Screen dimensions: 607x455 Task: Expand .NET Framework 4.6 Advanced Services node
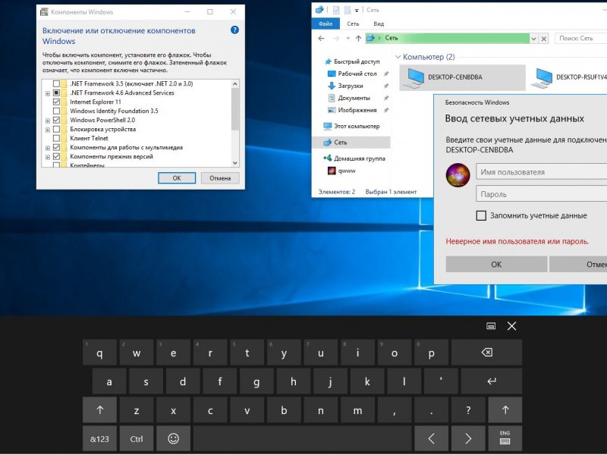point(48,93)
